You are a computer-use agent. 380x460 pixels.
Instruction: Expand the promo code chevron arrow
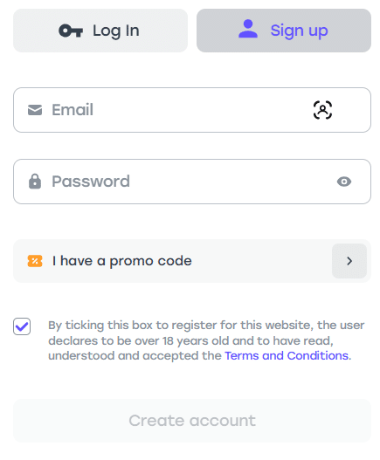[349, 261]
